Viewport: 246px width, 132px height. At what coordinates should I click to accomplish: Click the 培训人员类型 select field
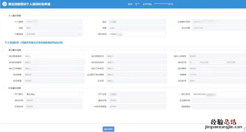[x=217, y=56]
